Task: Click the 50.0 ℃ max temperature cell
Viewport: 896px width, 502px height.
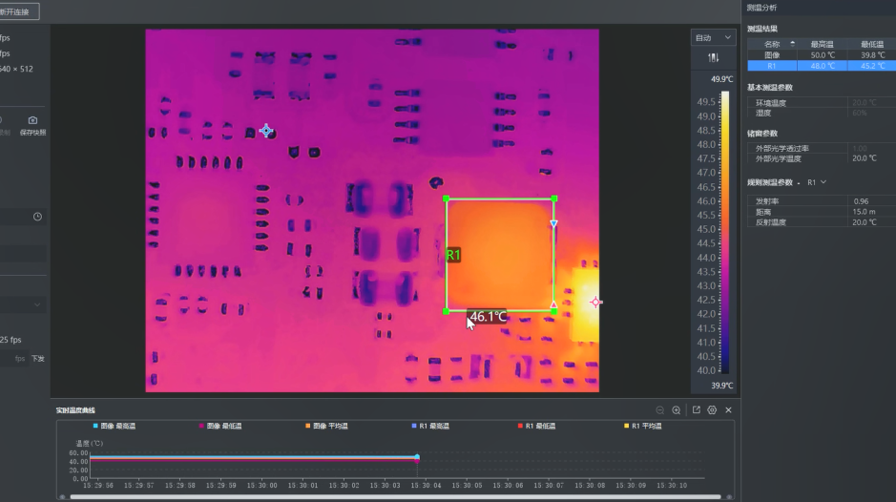Action: pos(823,55)
